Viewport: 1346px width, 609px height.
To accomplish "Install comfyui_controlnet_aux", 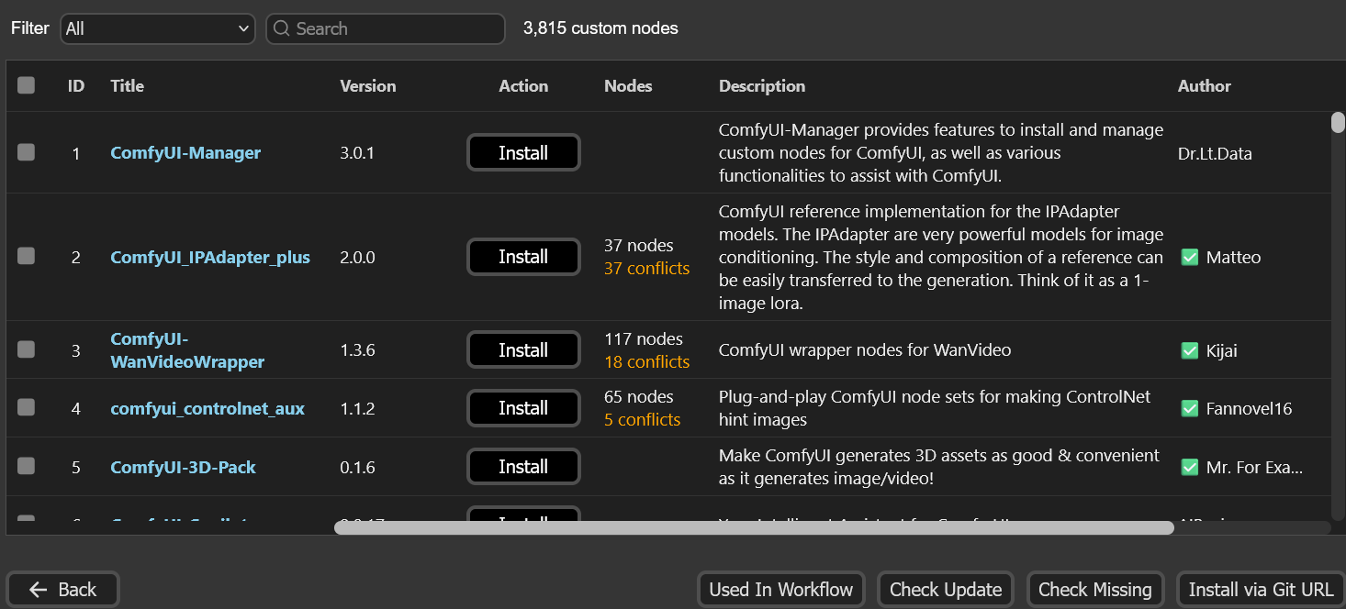I will (523, 408).
